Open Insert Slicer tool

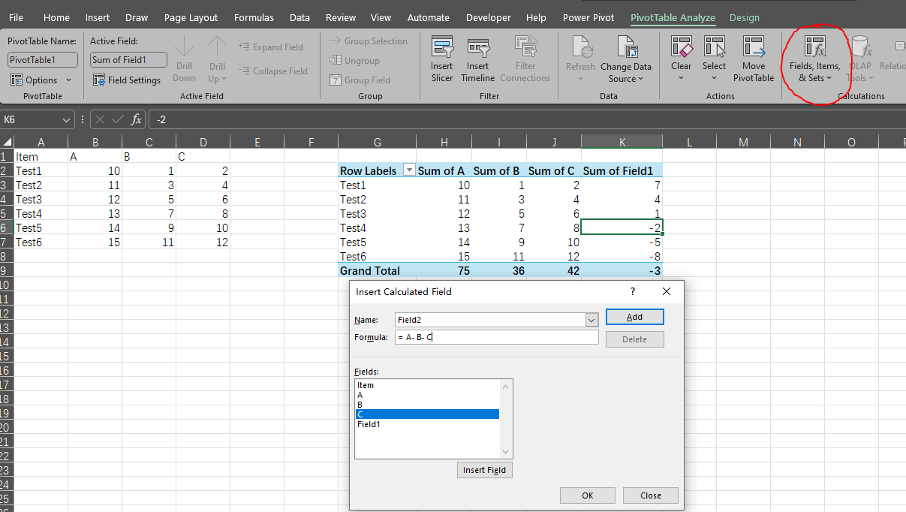(442, 59)
